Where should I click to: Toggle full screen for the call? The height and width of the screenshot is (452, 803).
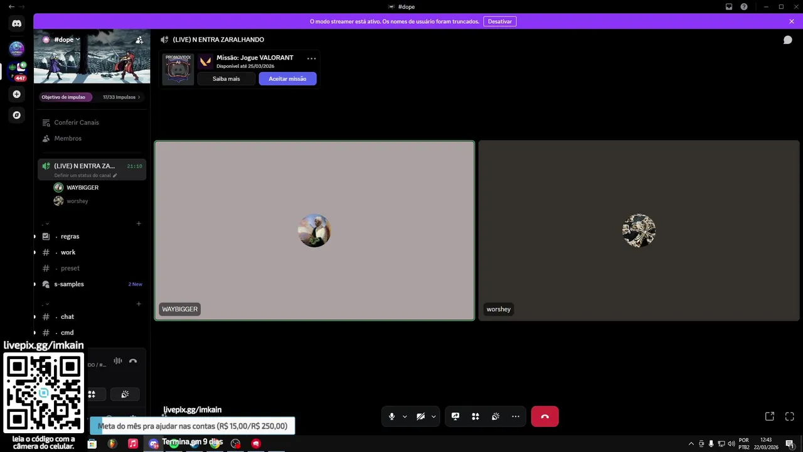[790, 416]
